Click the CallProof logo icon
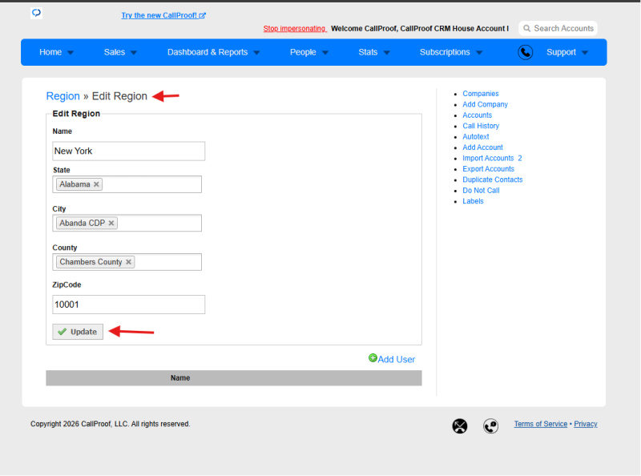641x476 pixels. [36, 13]
